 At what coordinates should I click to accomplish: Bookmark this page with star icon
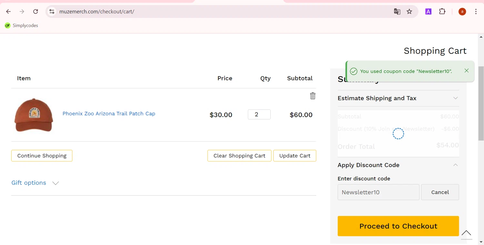tap(409, 12)
